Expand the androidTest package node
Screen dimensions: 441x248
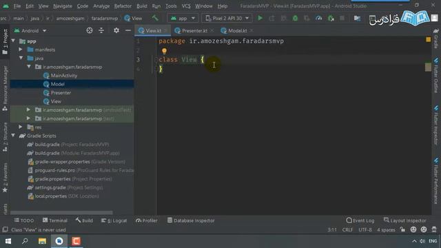pyautogui.click(x=28, y=110)
